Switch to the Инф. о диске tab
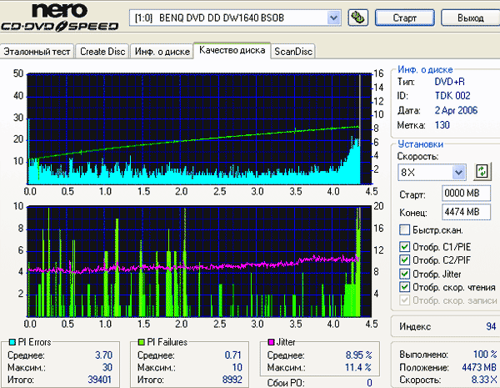Image resolution: width=500 pixels, height=388 pixels. 162,52
